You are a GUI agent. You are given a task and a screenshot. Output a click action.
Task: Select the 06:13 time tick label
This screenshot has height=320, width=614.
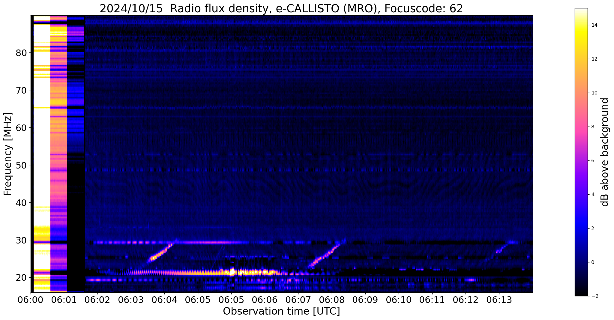pyautogui.click(x=499, y=300)
